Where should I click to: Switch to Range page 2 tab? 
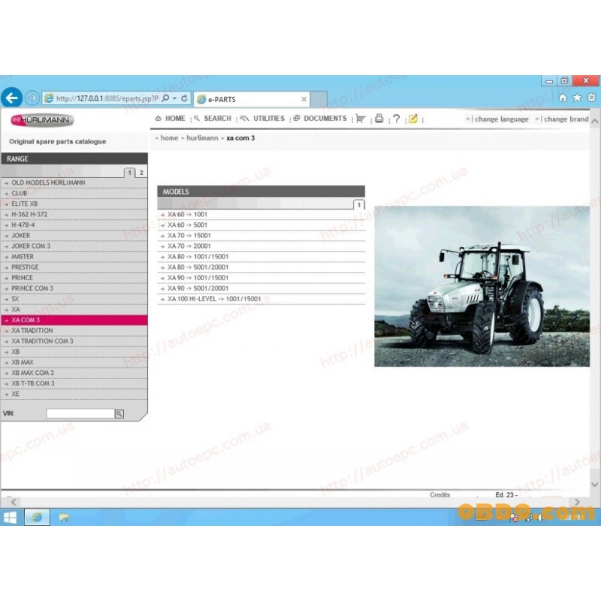coord(141,173)
